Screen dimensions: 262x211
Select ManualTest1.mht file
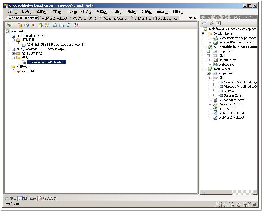(x=230, y=104)
